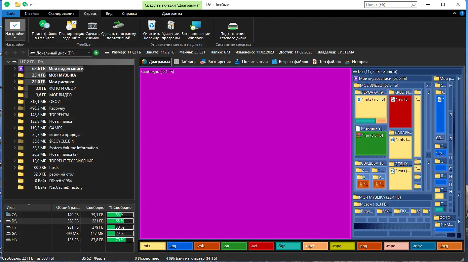
Task: Expand the ТОРРЕНТЫ folder
Action: point(15,115)
